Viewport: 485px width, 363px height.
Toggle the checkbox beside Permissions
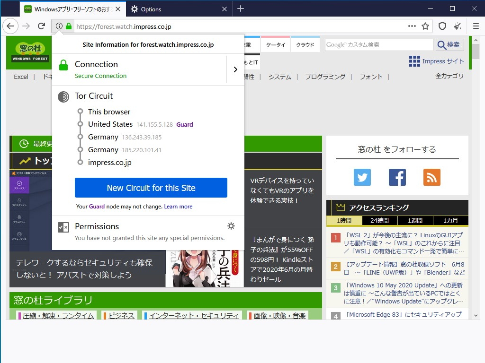coord(63,227)
